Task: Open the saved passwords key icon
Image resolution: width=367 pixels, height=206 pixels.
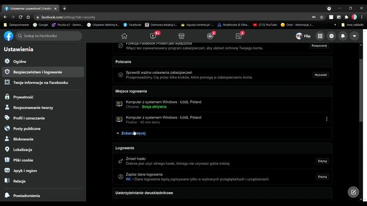Action: tap(314, 17)
